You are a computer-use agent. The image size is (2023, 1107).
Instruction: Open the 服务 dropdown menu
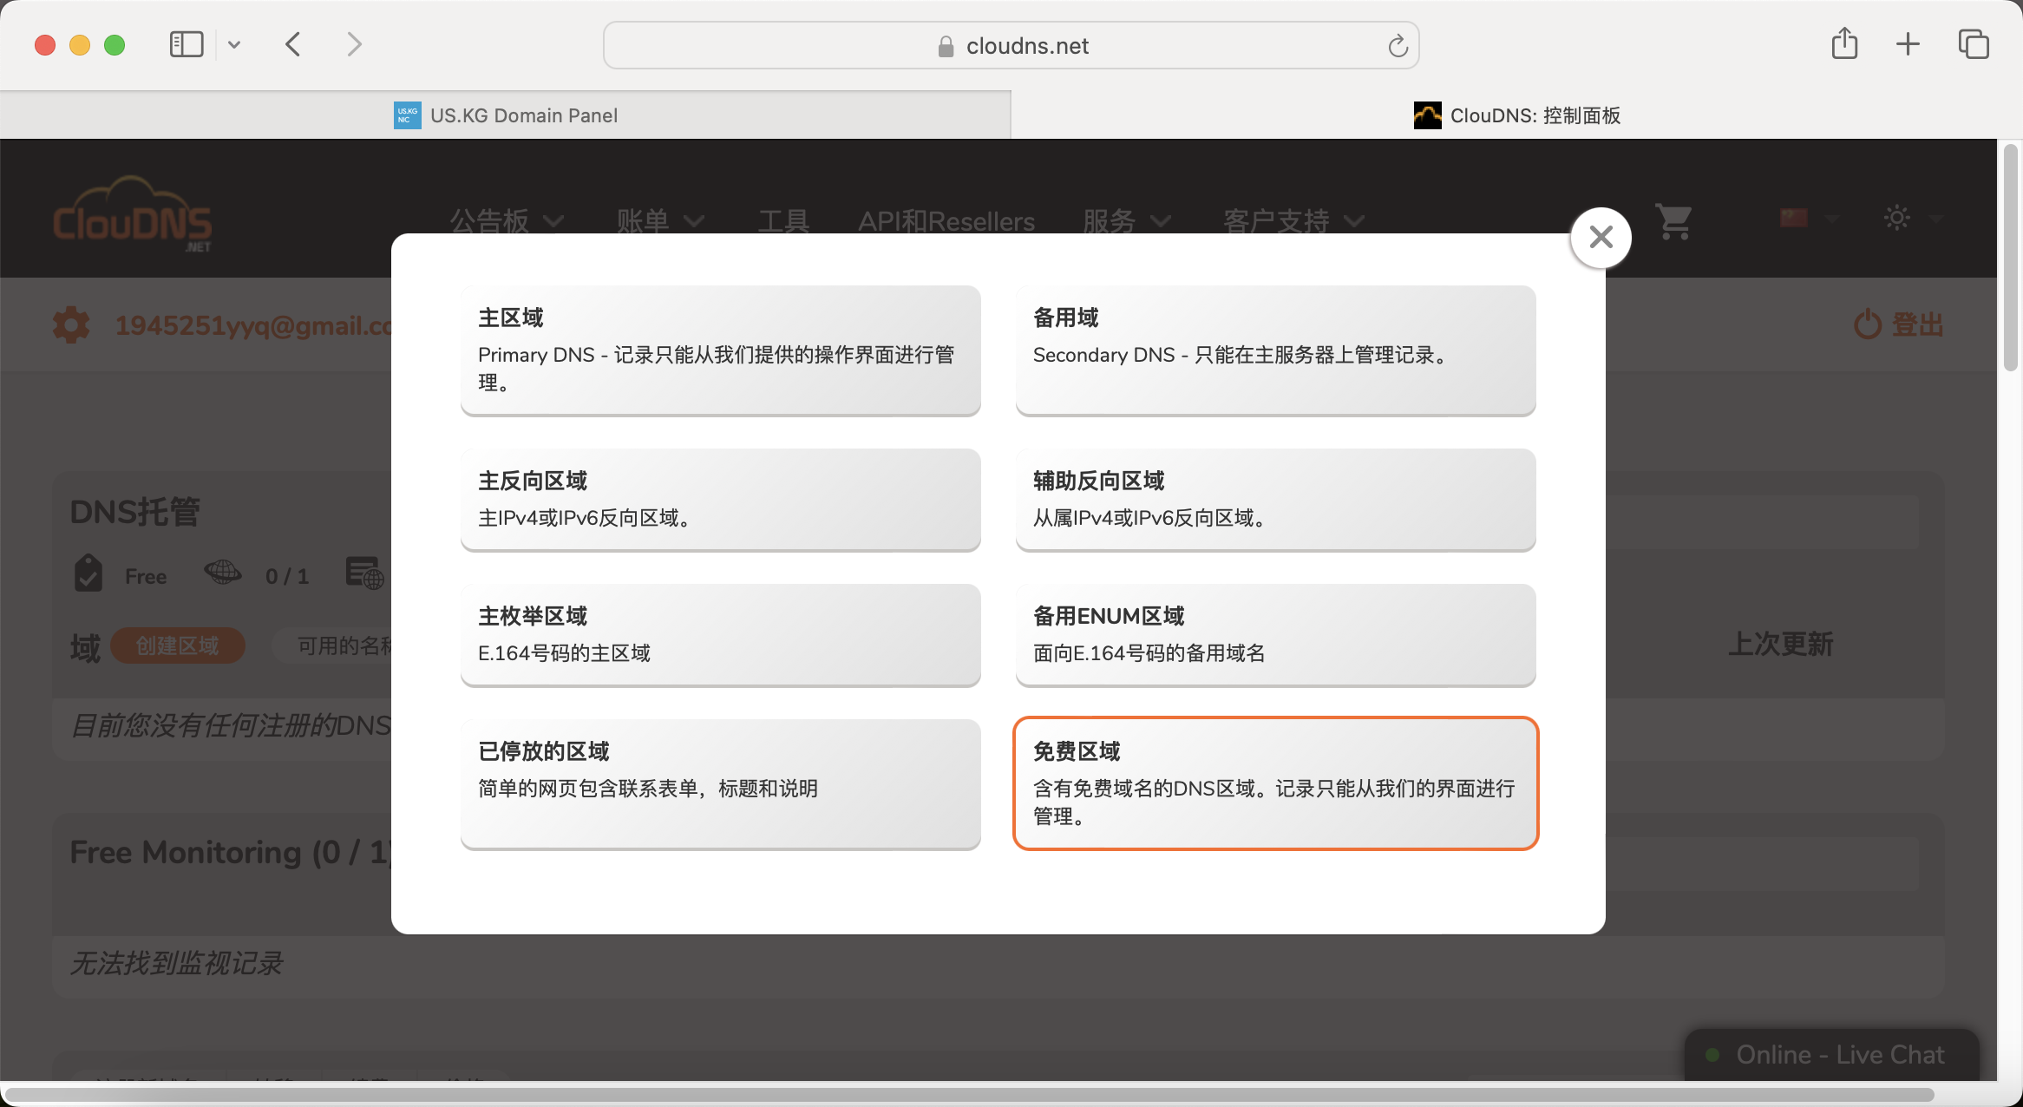click(x=1127, y=221)
